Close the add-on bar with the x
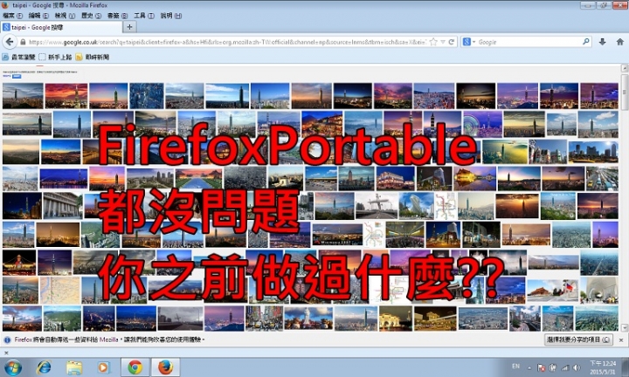 click(x=6, y=353)
